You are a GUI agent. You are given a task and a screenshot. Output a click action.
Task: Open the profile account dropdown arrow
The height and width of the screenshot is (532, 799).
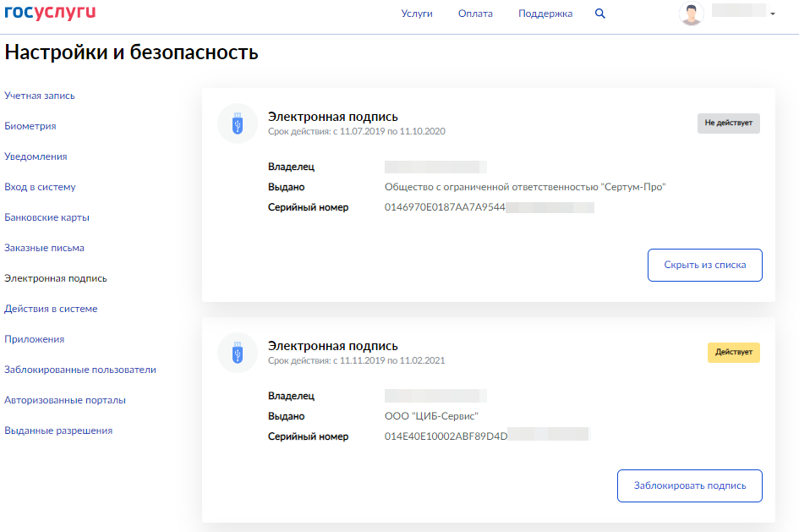(770, 14)
